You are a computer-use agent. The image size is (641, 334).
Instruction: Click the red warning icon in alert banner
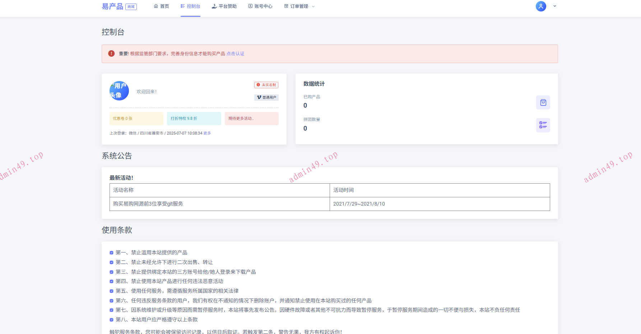click(x=111, y=53)
